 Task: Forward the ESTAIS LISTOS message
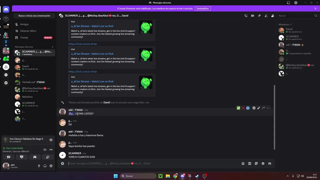click(263, 108)
